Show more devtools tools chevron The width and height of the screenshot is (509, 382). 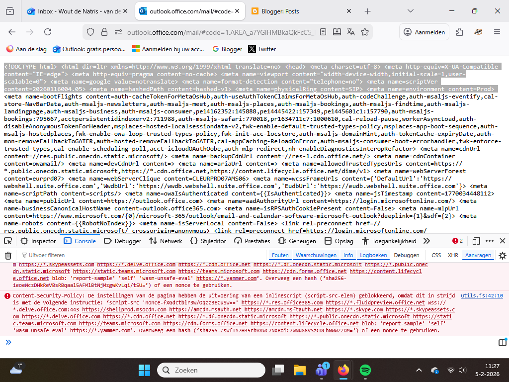click(426, 241)
